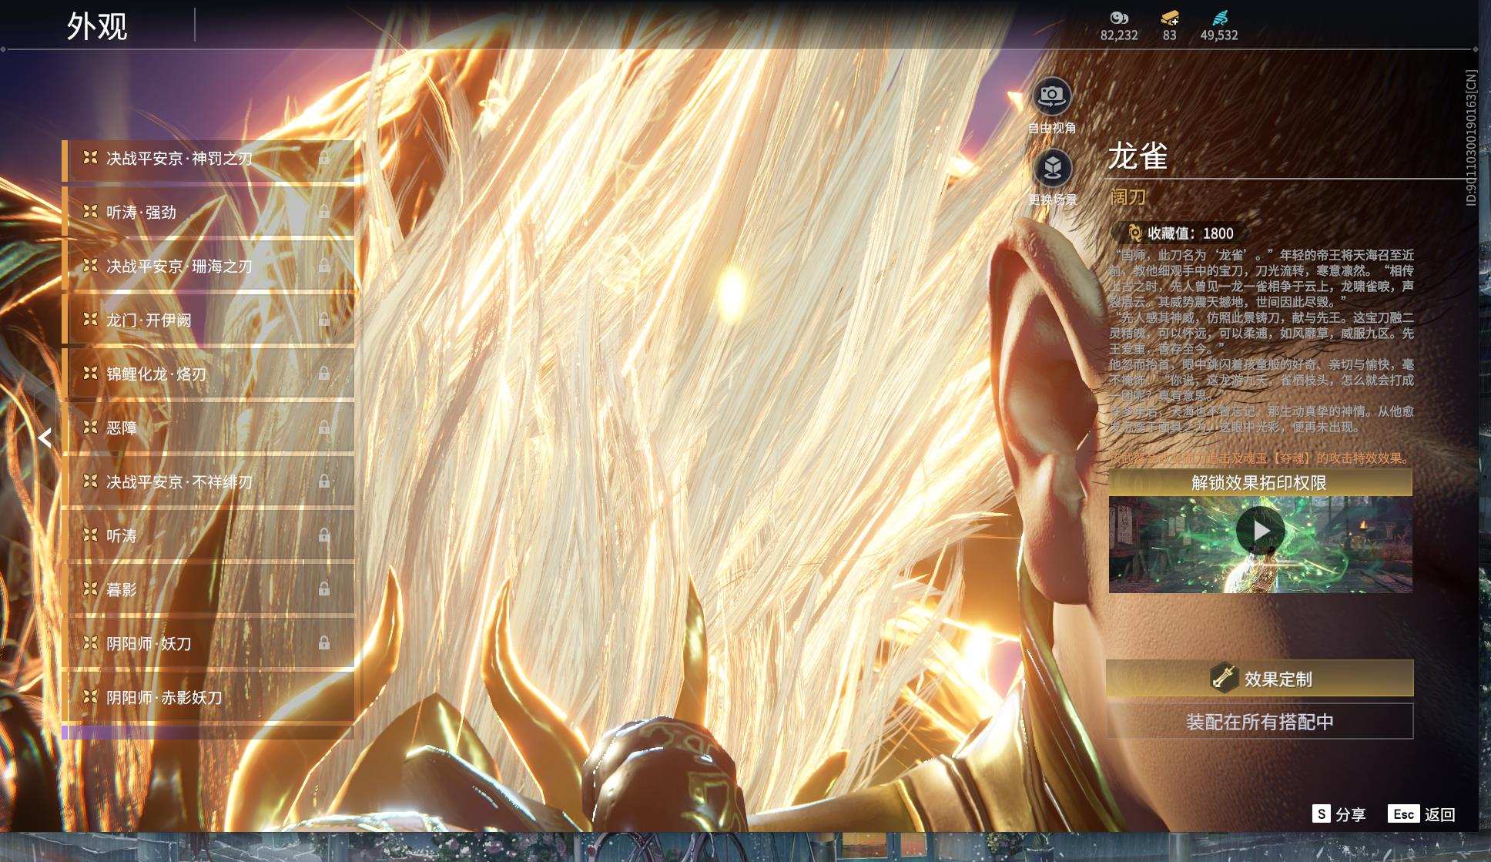1491x862 pixels.
Task: Click the lock icon on 锦鲤化龙·烙刃
Action: pyautogui.click(x=324, y=374)
